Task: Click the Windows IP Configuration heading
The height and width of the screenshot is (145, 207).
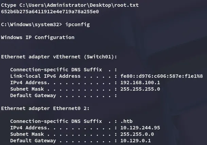Action: [38, 37]
